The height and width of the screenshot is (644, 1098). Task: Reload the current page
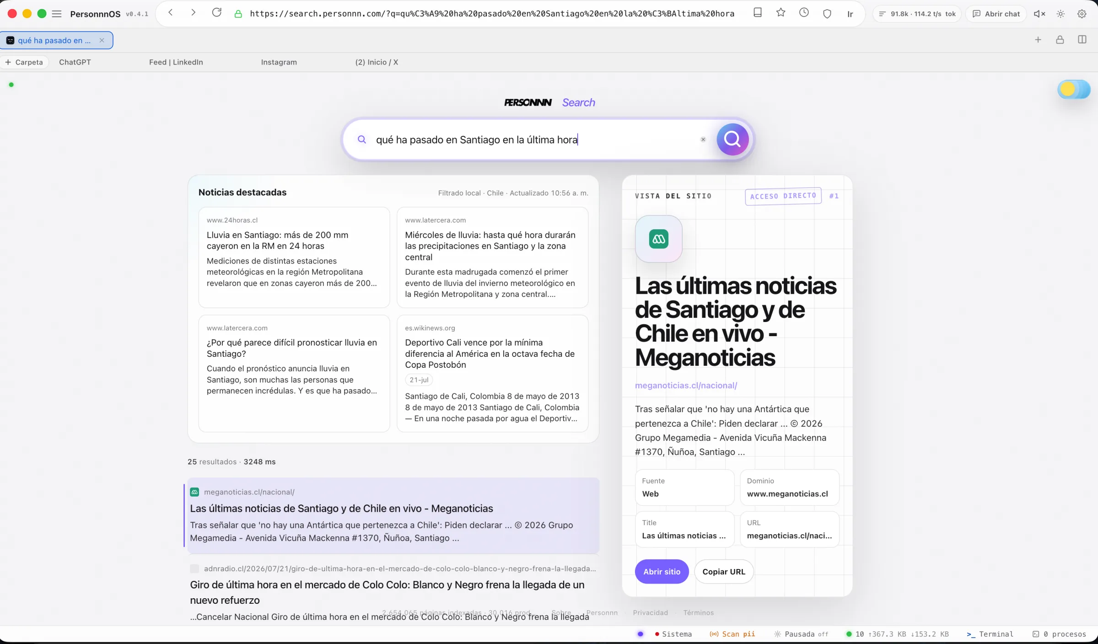(217, 13)
